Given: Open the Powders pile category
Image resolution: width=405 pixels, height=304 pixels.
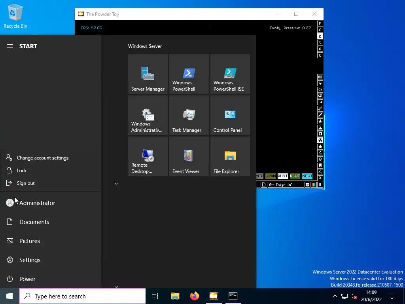Looking at the screenshot, I should tap(320, 127).
